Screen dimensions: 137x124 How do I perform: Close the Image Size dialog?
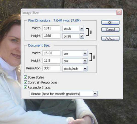[119, 12]
